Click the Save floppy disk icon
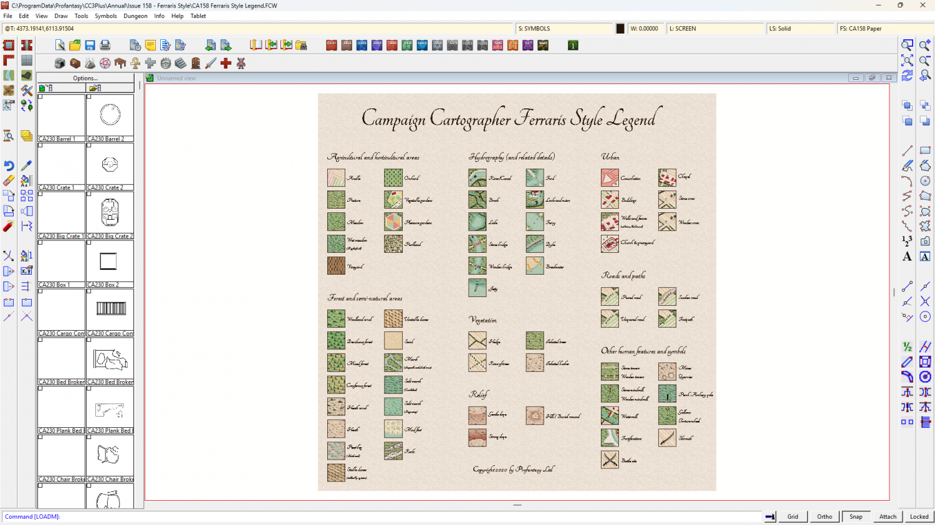 pos(90,45)
